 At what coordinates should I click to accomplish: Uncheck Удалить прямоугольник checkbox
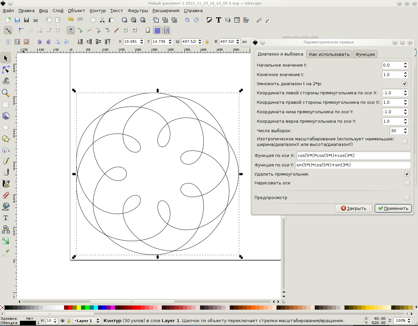click(407, 174)
